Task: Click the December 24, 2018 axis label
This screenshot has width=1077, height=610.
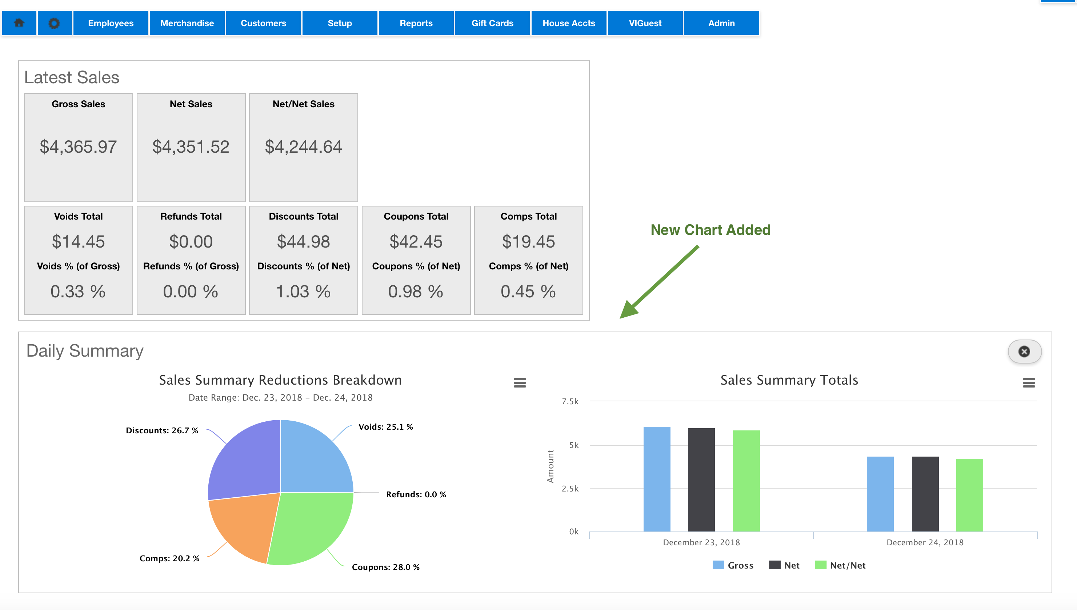Action: tap(925, 542)
